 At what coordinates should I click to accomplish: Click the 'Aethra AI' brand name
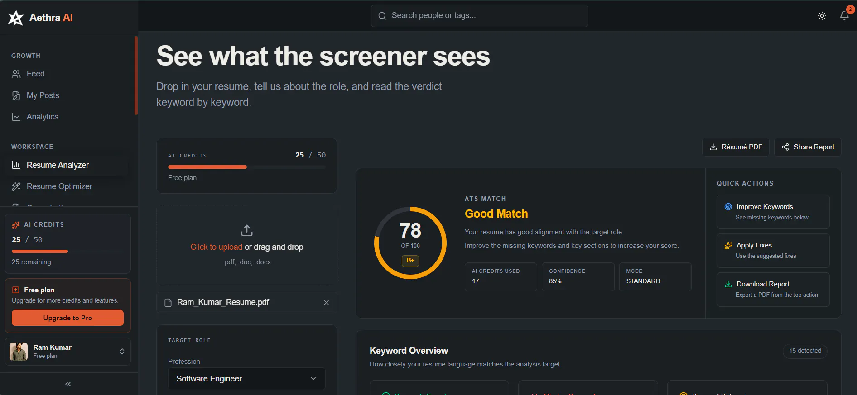pos(51,18)
